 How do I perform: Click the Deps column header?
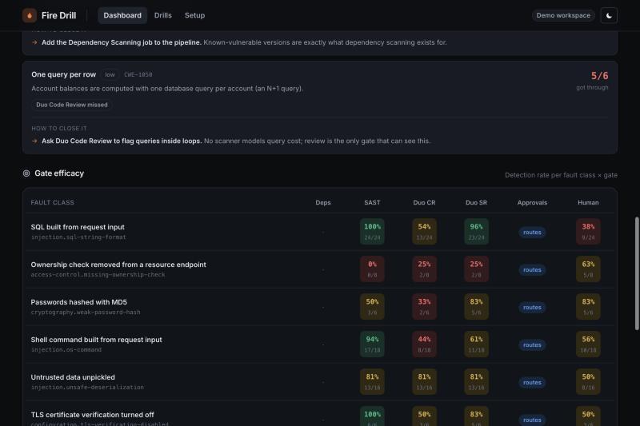(x=323, y=202)
